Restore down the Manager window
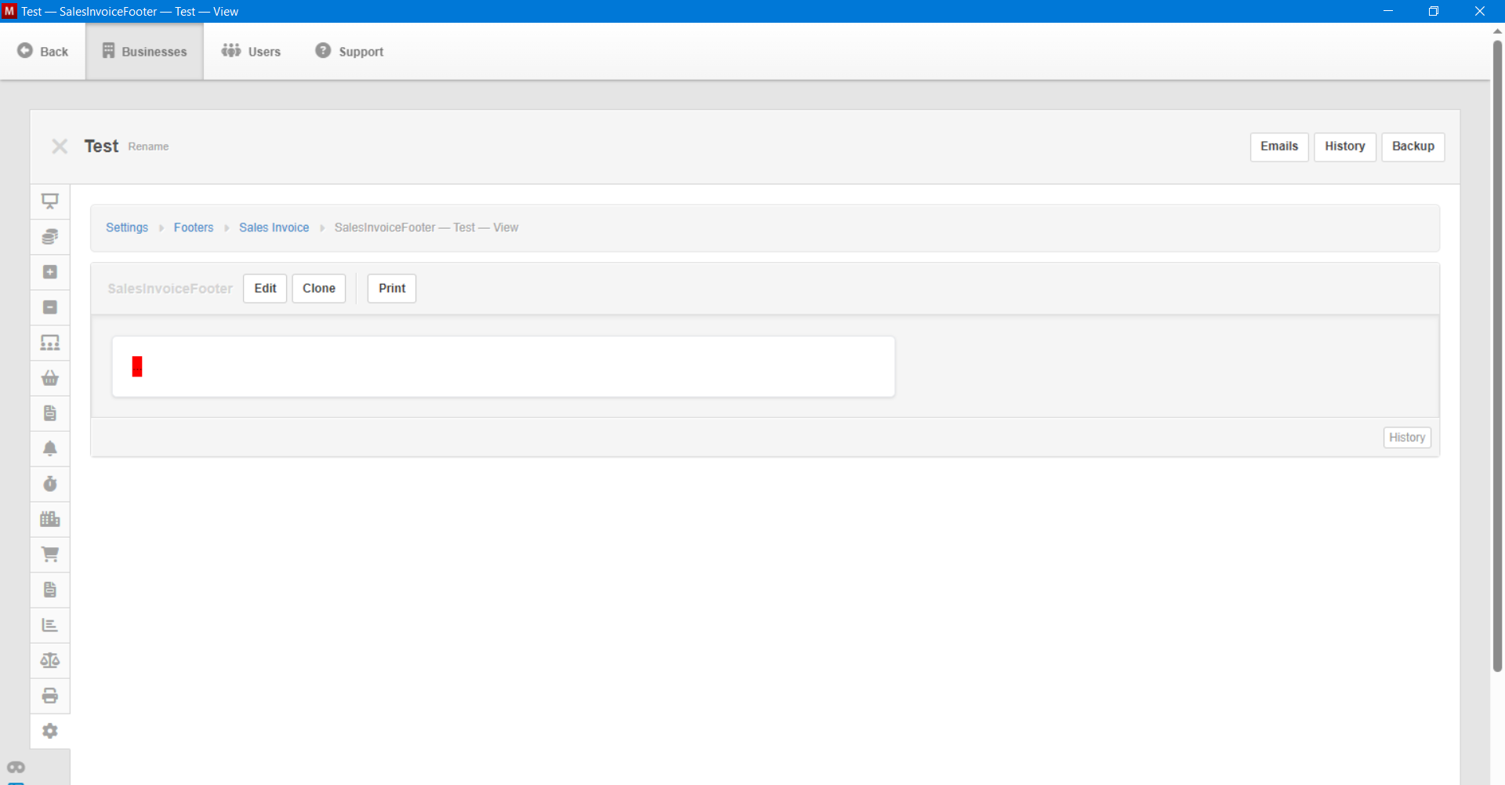The height and width of the screenshot is (785, 1505). click(x=1434, y=11)
